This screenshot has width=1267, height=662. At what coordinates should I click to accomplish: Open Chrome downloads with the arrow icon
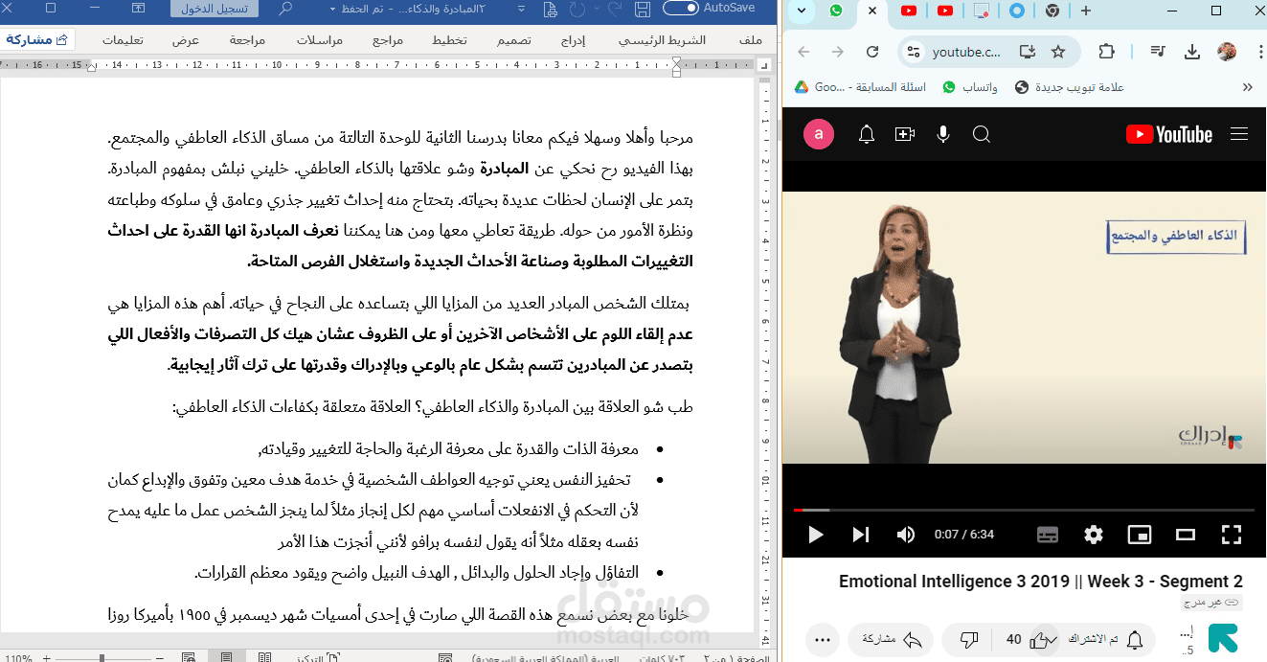pos(1191,51)
